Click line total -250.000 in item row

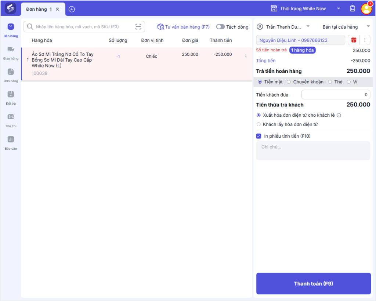pyautogui.click(x=223, y=54)
